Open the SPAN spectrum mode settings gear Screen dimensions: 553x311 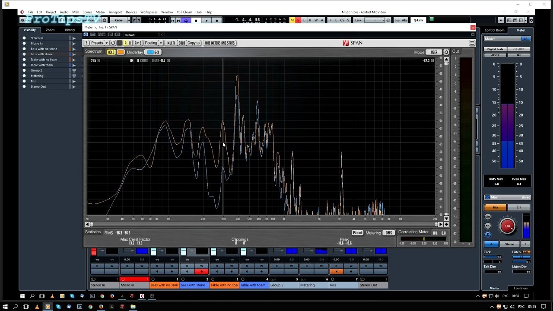[446, 52]
